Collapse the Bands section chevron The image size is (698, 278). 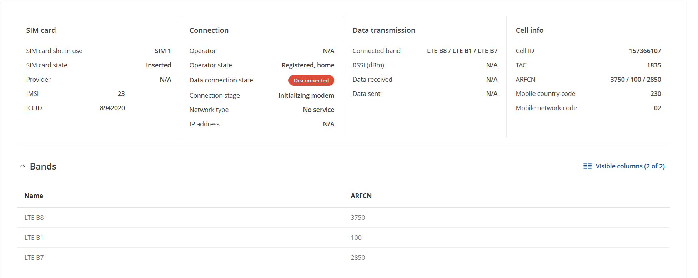click(x=22, y=166)
